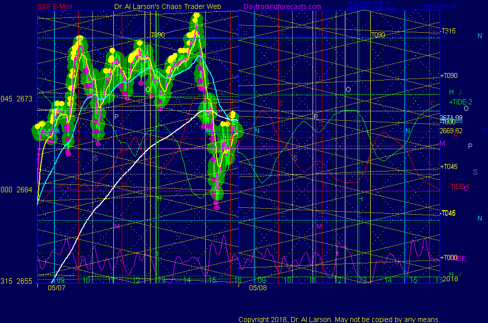Click the 2669.82 price readout

[451, 131]
